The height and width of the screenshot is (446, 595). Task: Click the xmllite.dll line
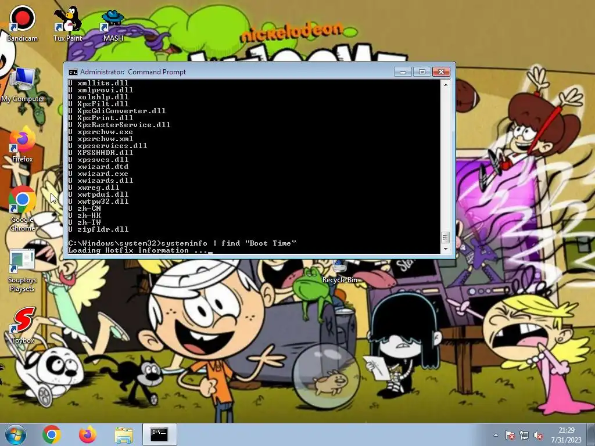click(x=99, y=82)
